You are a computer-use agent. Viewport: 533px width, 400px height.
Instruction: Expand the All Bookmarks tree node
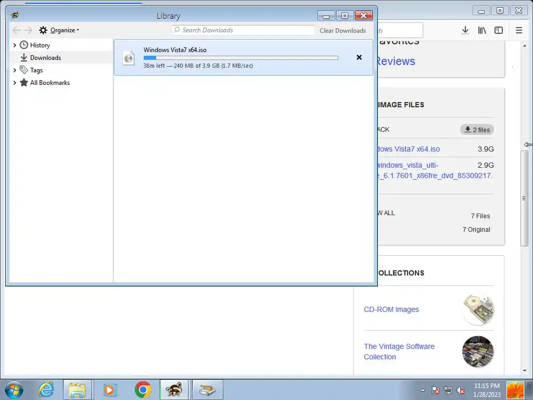pos(15,83)
